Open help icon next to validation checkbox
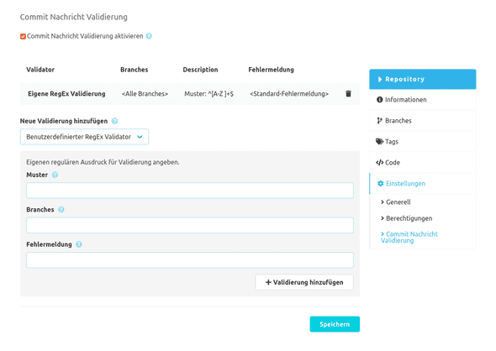This screenshot has width=496, height=351. [149, 36]
